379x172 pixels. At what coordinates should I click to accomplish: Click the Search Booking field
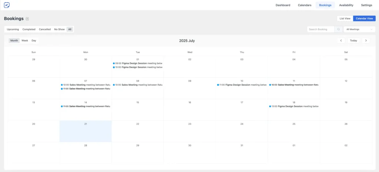[321, 29]
